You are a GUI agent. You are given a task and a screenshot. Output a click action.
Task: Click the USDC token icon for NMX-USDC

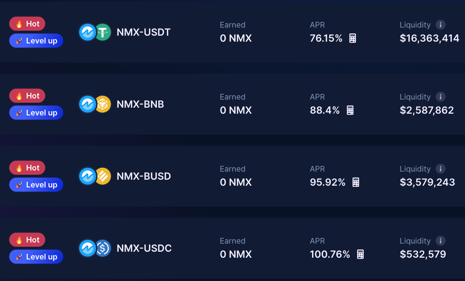pos(104,249)
